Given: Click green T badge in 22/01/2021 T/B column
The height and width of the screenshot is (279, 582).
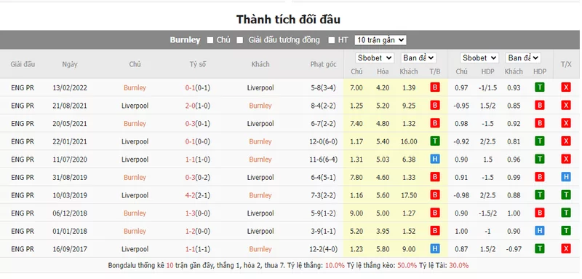Looking at the screenshot, I should pos(434,141).
